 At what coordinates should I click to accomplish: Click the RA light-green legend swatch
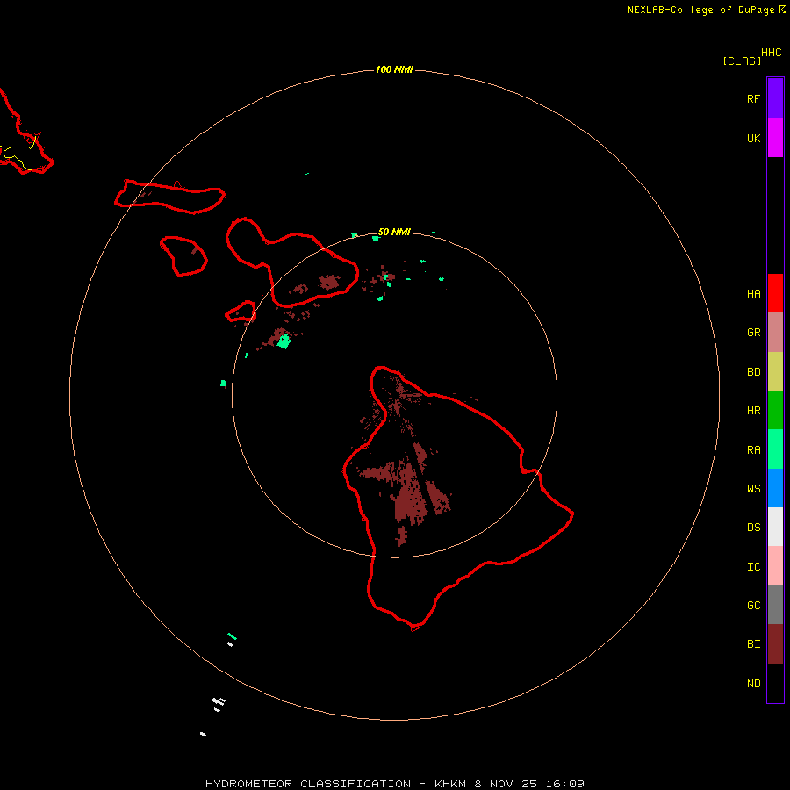[775, 449]
